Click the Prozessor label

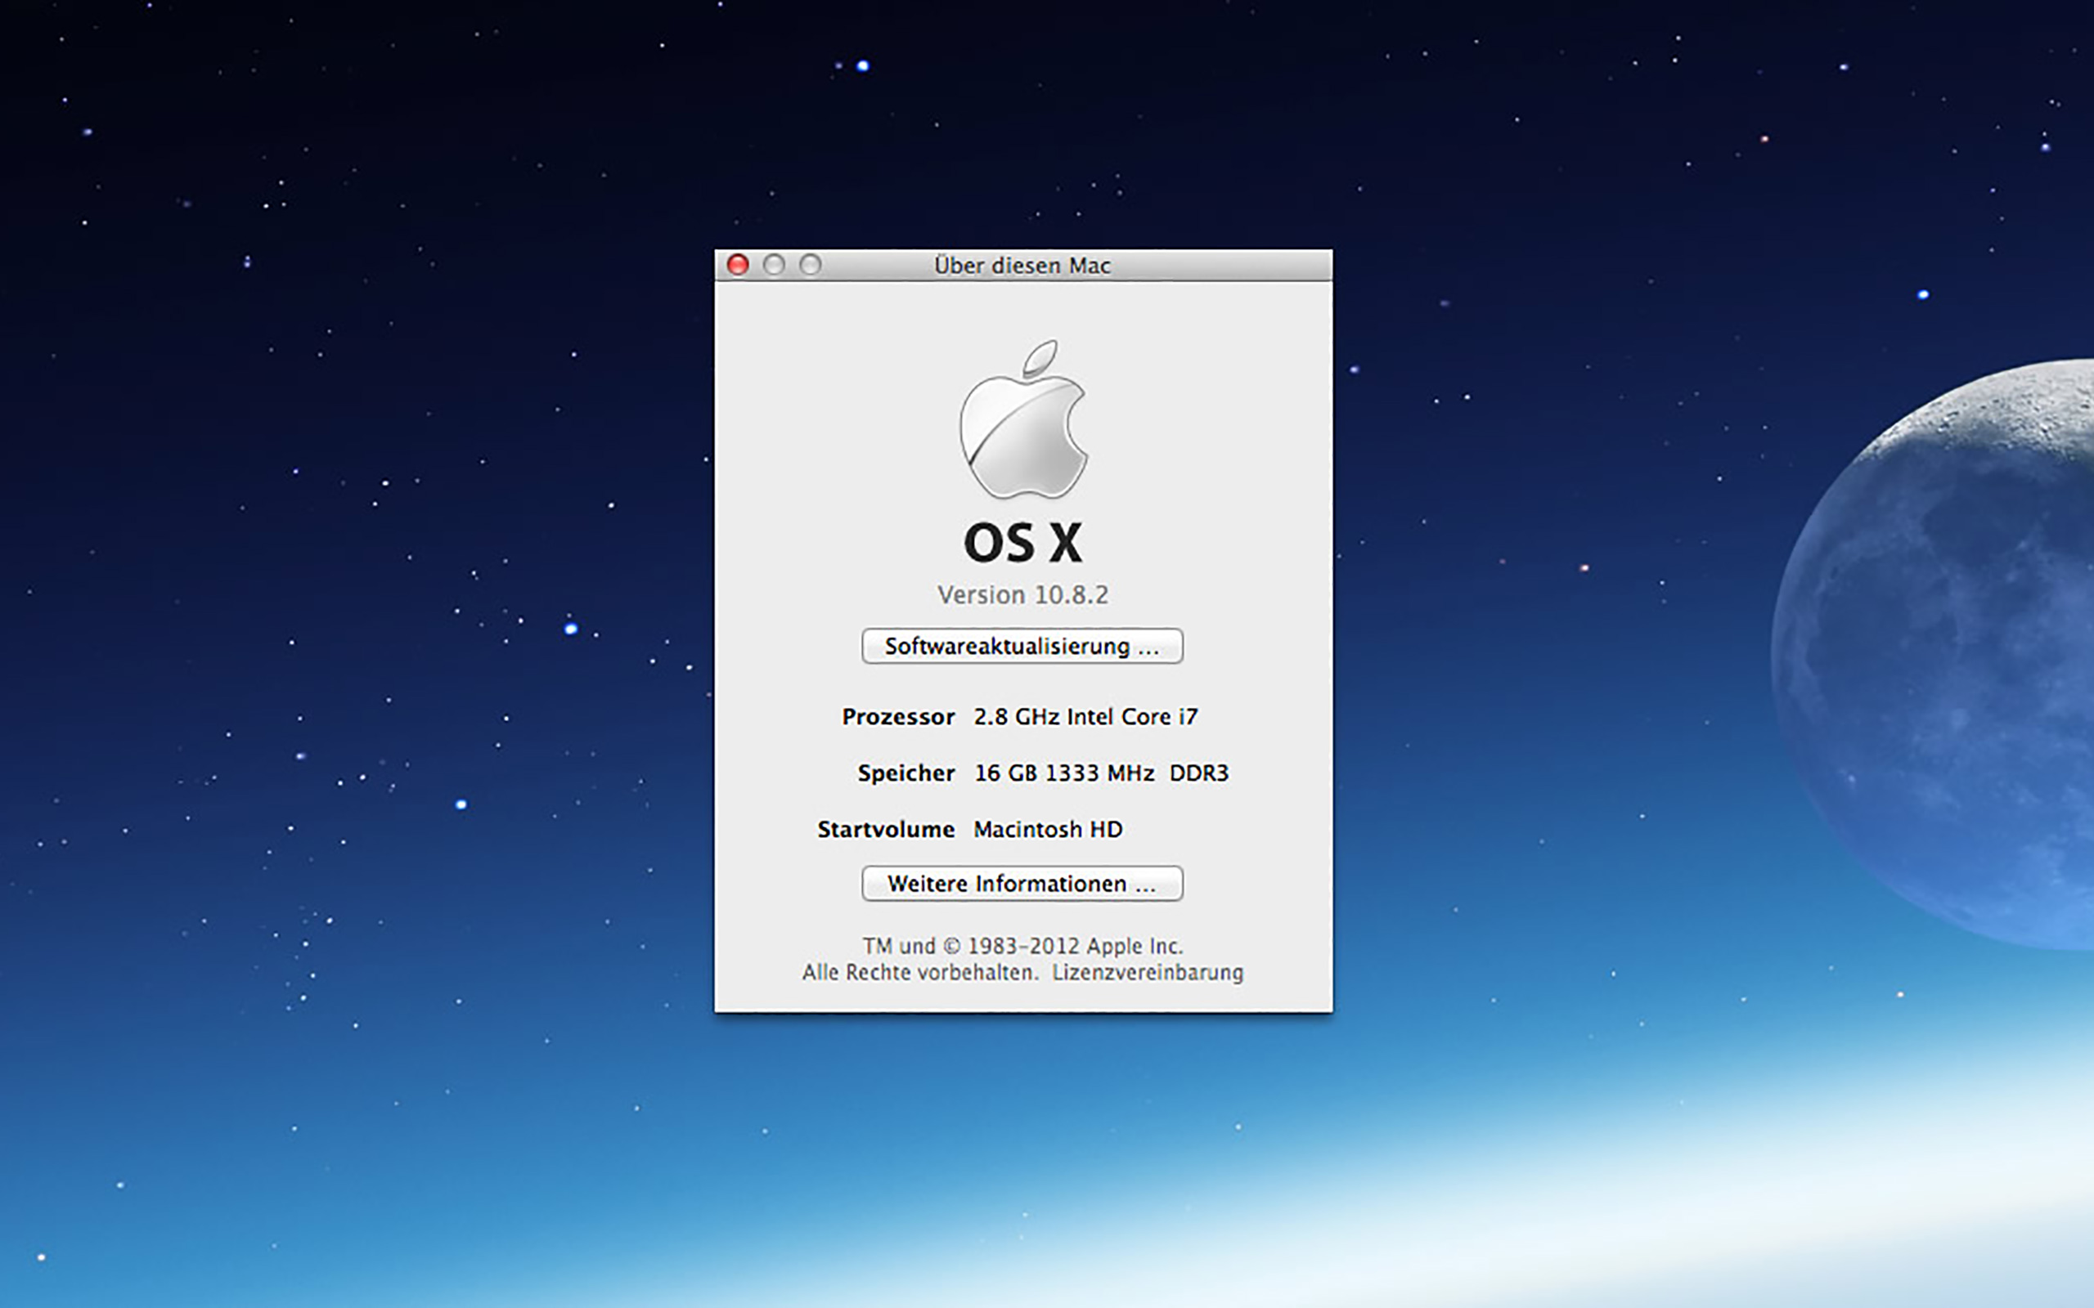click(898, 716)
